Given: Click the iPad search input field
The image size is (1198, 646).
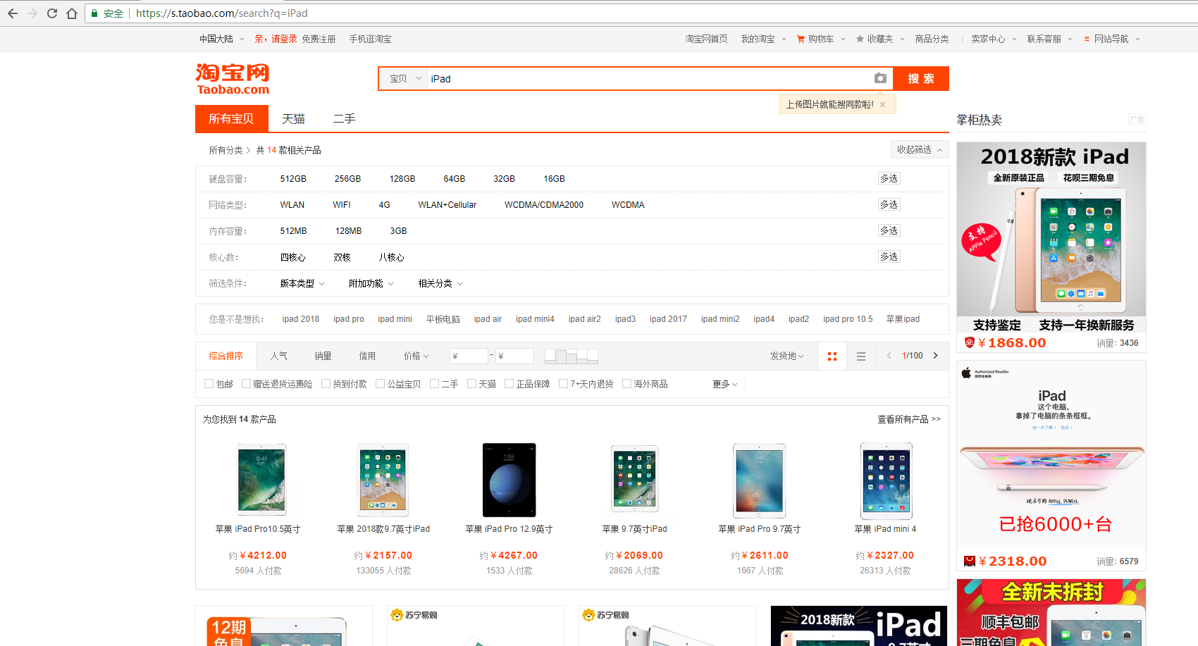Looking at the screenshot, I should (648, 79).
